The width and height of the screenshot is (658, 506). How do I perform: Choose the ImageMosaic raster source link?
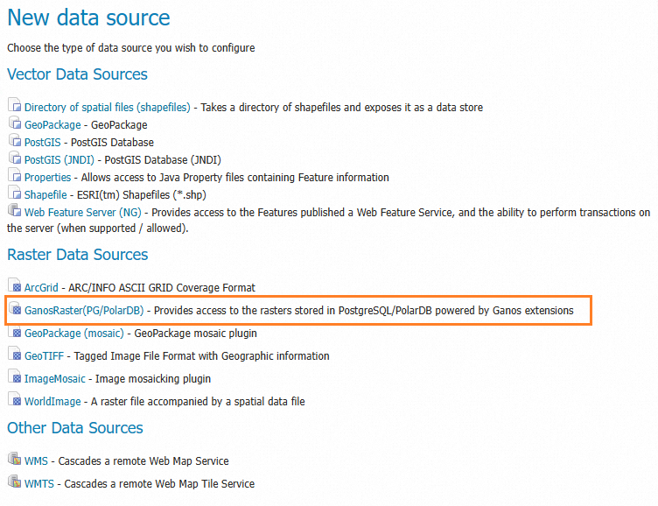(55, 379)
